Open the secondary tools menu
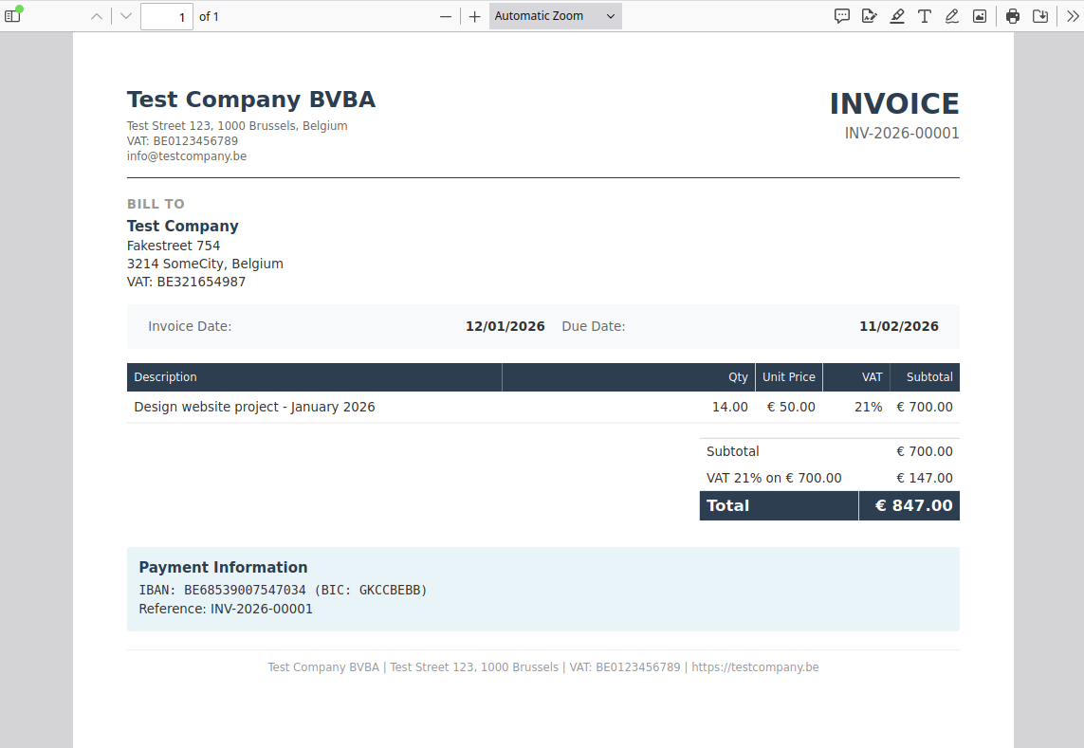The image size is (1084, 748). coord(1073,16)
